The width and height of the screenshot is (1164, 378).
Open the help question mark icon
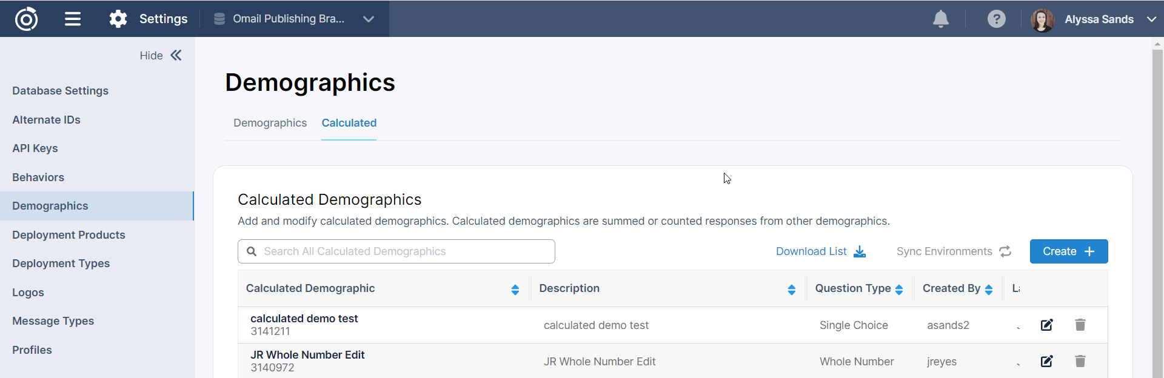click(x=996, y=19)
